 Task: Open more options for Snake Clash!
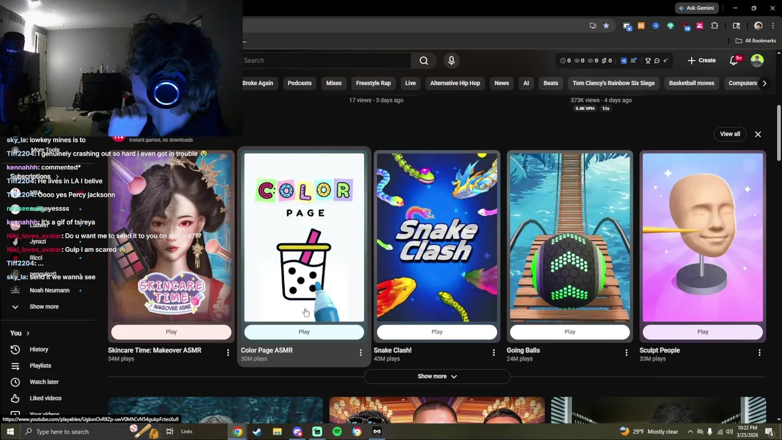(x=494, y=353)
